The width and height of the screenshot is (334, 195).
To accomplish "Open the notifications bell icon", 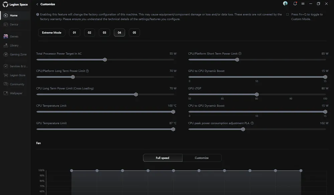I will pos(295,4).
